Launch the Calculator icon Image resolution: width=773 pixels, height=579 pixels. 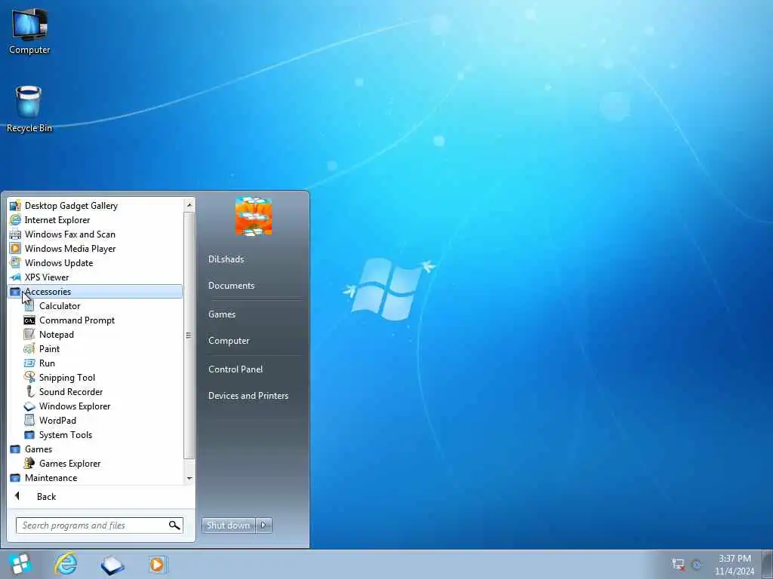(x=29, y=306)
